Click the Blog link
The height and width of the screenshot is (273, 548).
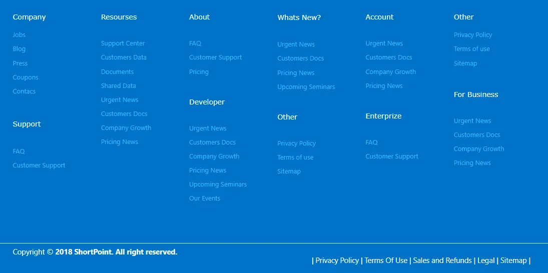[19, 49]
